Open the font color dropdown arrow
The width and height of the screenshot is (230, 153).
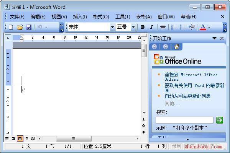tap(209, 27)
